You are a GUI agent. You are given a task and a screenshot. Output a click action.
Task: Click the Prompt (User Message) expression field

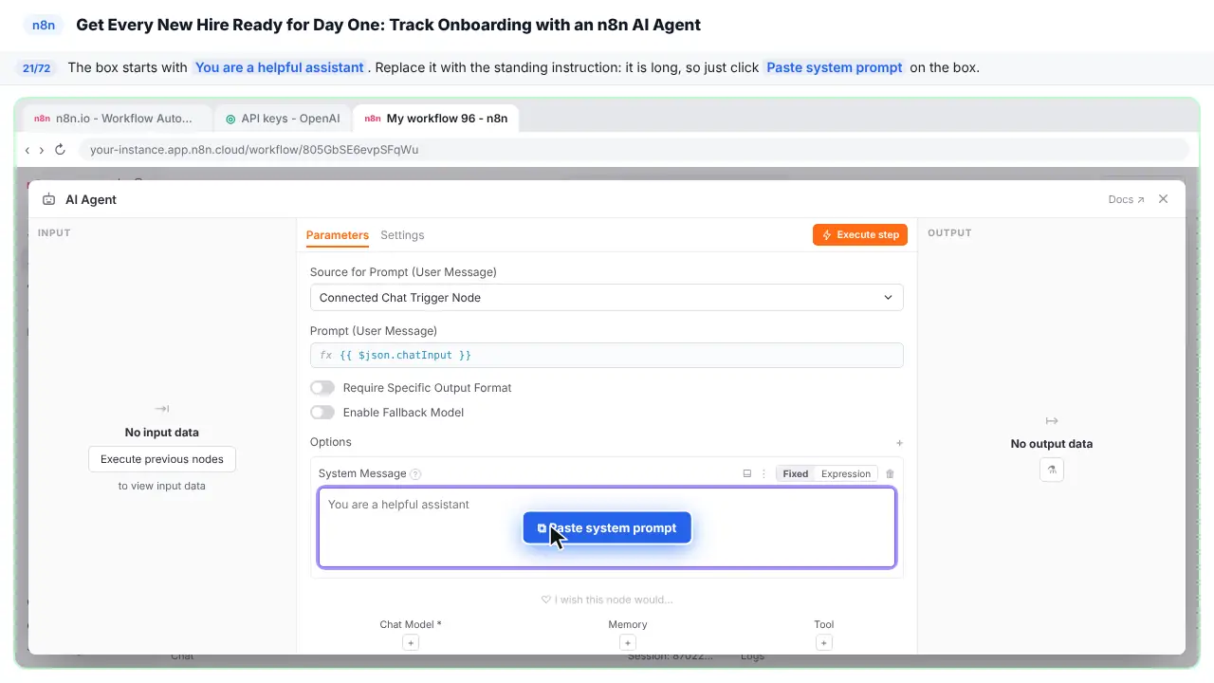coord(606,356)
